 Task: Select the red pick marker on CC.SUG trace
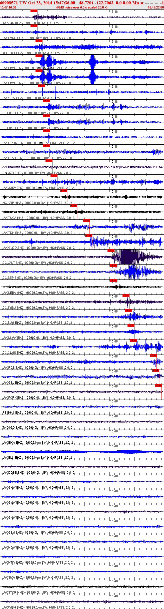pos(128,310)
